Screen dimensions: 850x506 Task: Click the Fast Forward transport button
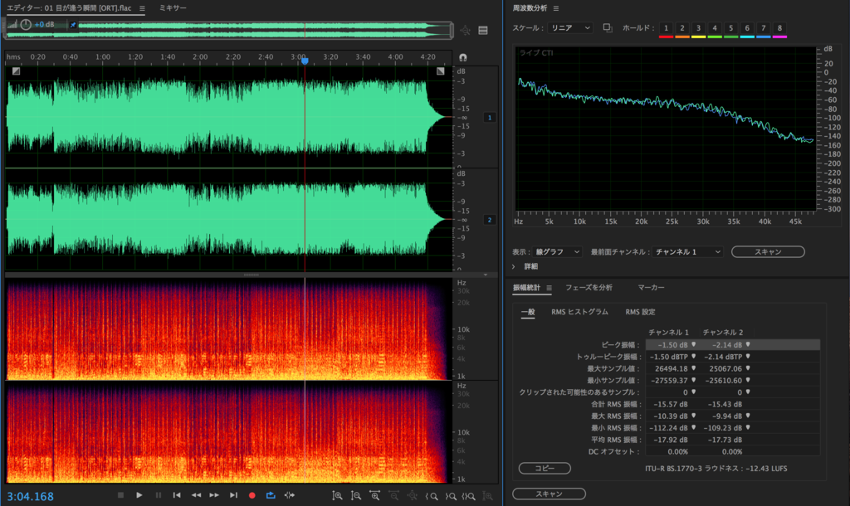click(215, 495)
